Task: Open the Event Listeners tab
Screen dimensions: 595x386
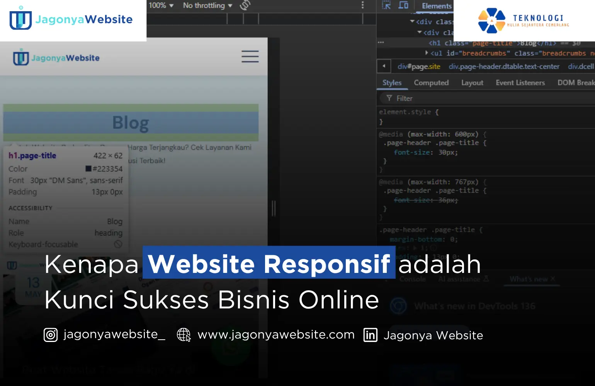Action: pos(520,83)
